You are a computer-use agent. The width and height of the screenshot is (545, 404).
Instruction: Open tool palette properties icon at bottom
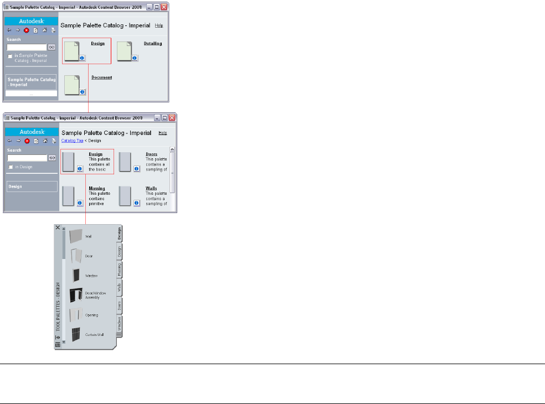point(58,345)
